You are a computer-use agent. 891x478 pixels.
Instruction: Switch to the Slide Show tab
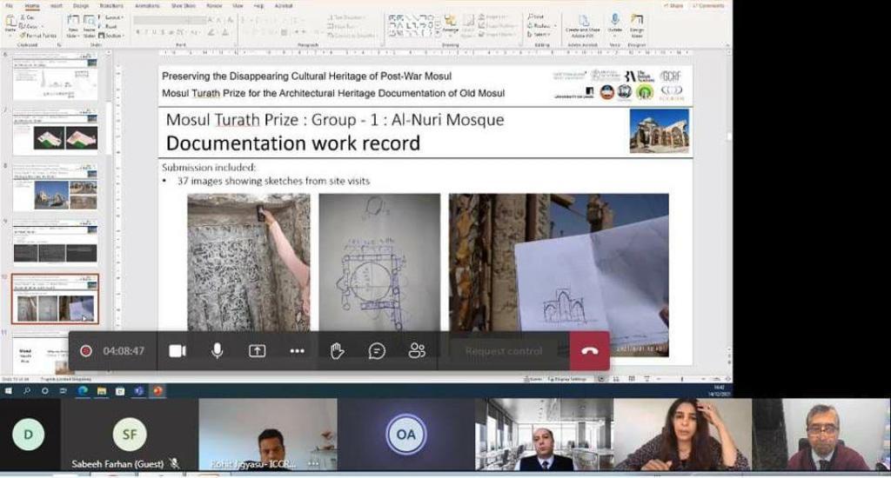[x=183, y=5]
